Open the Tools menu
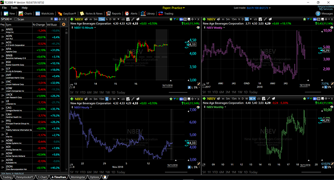334x180 pixels. [14, 8]
